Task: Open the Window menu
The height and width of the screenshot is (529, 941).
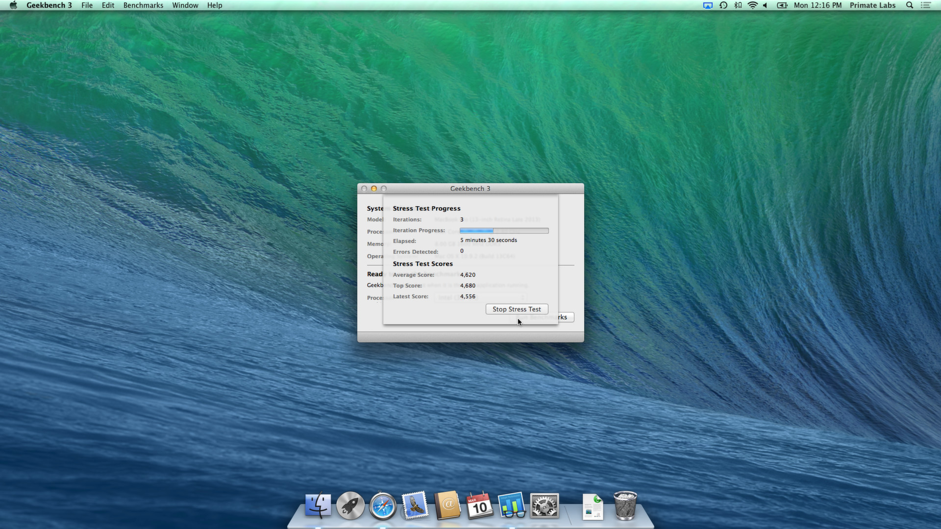Action: point(185,5)
